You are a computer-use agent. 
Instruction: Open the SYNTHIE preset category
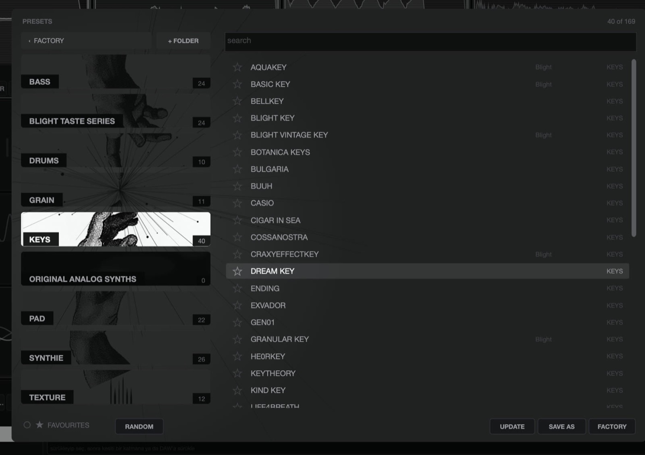(116, 348)
